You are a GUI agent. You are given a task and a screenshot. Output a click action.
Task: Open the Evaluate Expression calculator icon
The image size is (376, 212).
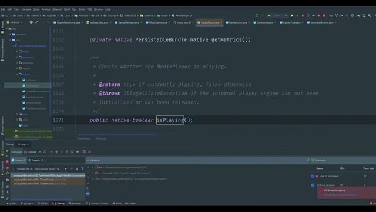(84, 152)
